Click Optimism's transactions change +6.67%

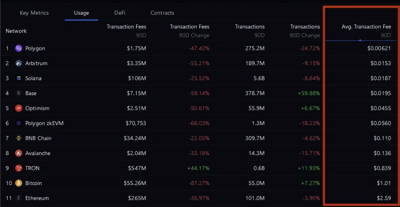tap(310, 108)
